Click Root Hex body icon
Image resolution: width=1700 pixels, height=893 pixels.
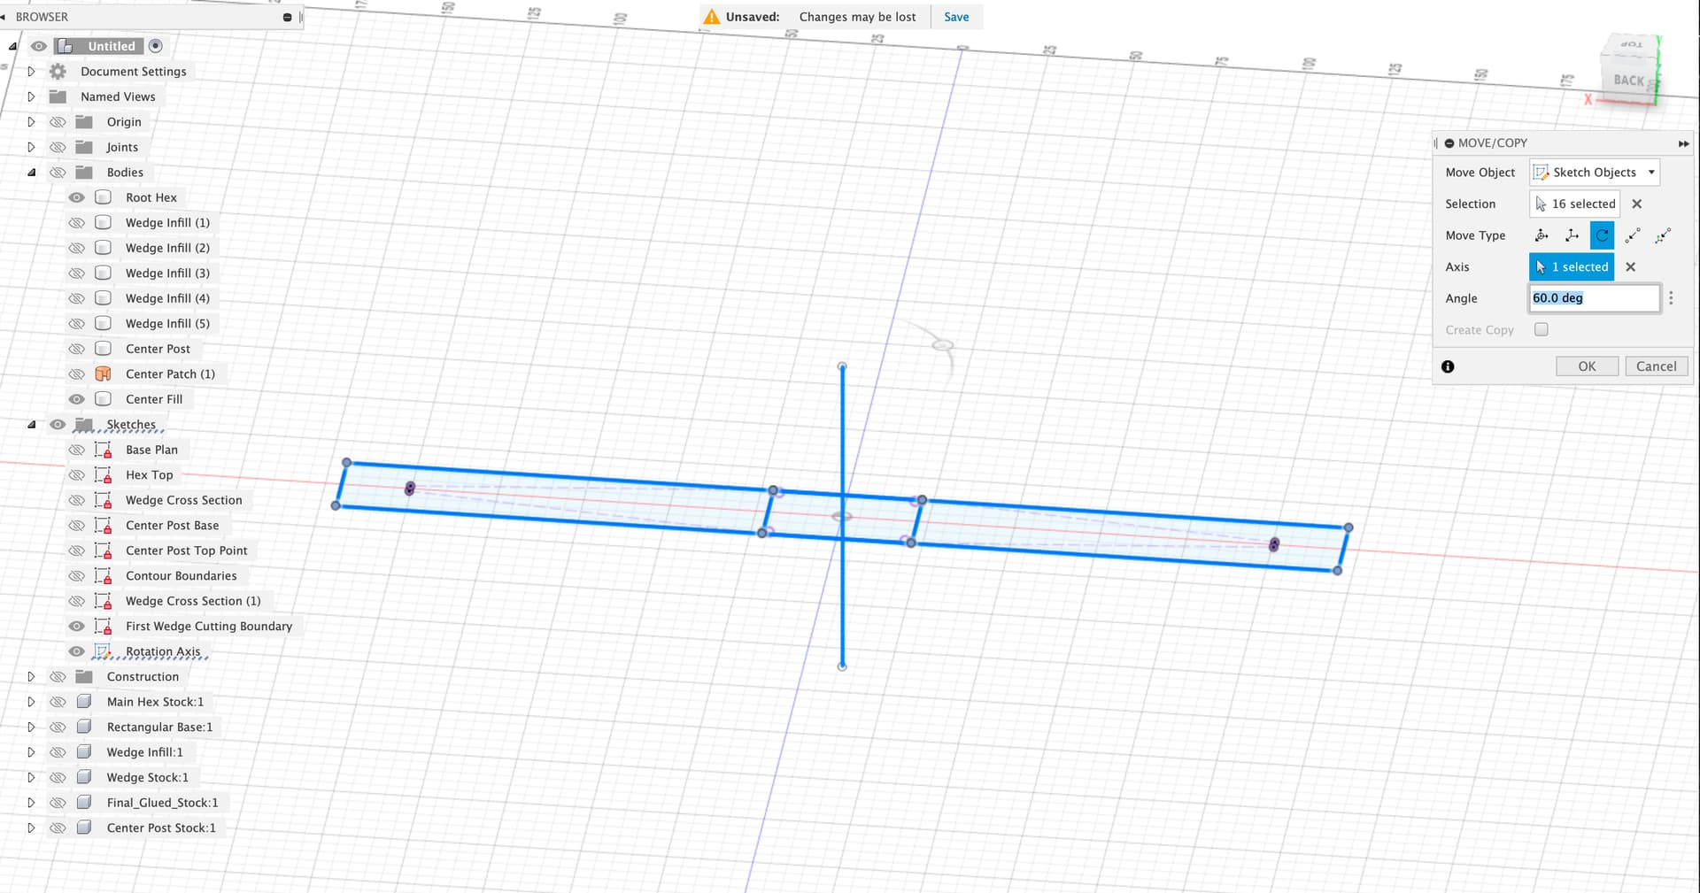pos(103,197)
